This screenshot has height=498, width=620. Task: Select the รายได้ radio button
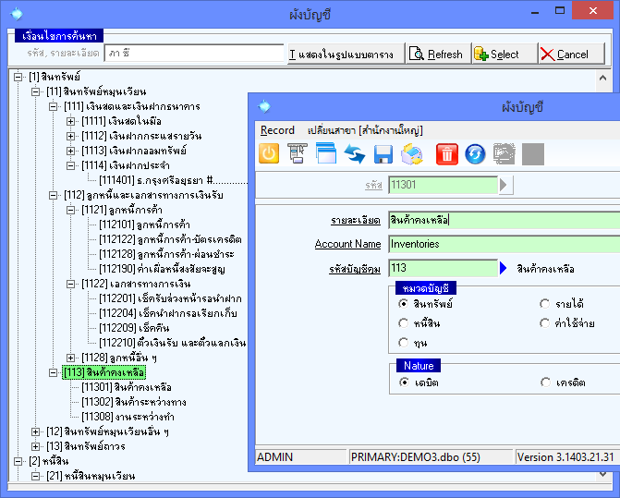click(546, 303)
